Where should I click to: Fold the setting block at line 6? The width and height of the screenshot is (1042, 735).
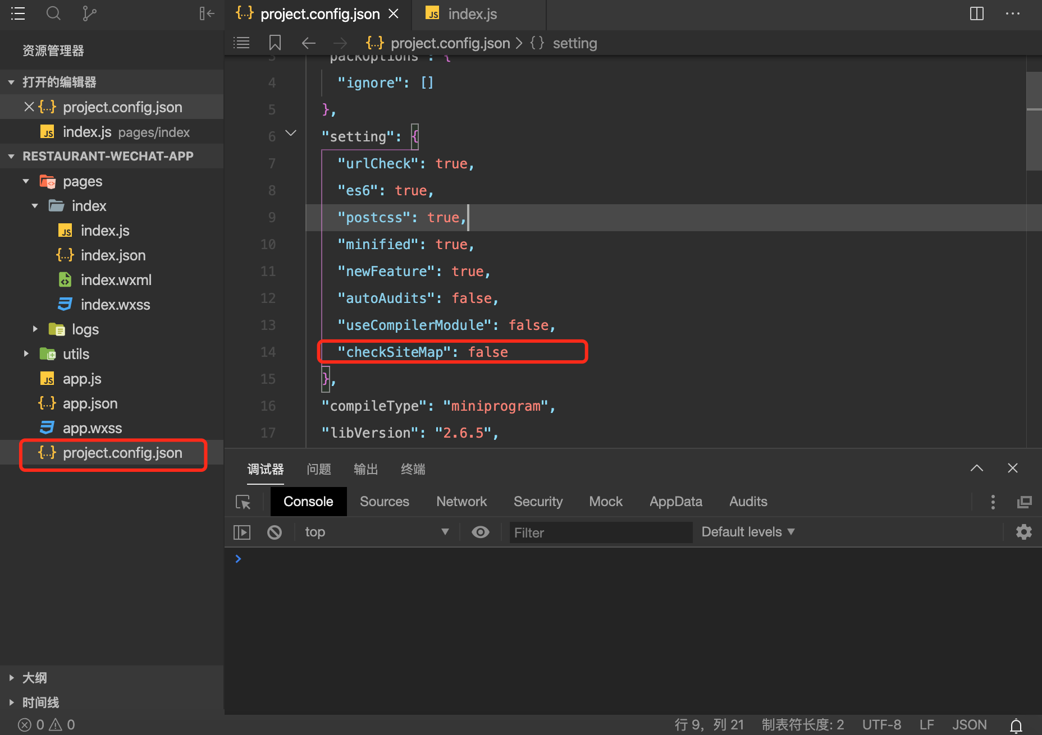pos(291,134)
